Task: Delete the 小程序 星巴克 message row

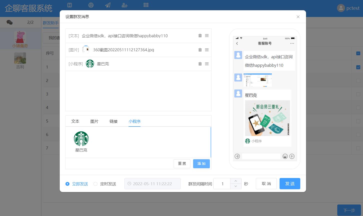Action: (200, 64)
